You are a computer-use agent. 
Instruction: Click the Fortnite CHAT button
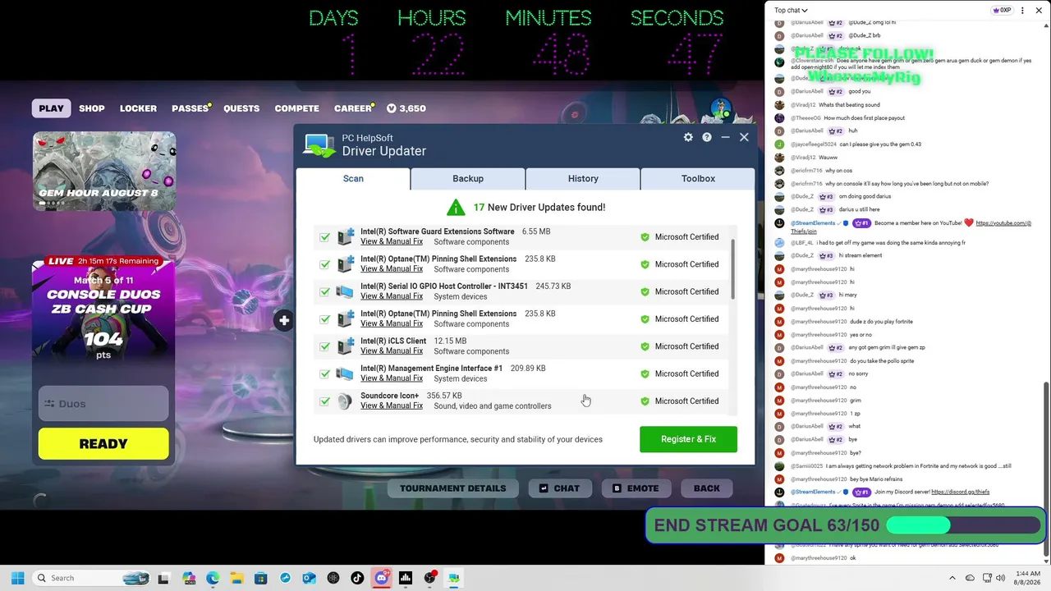coord(559,488)
